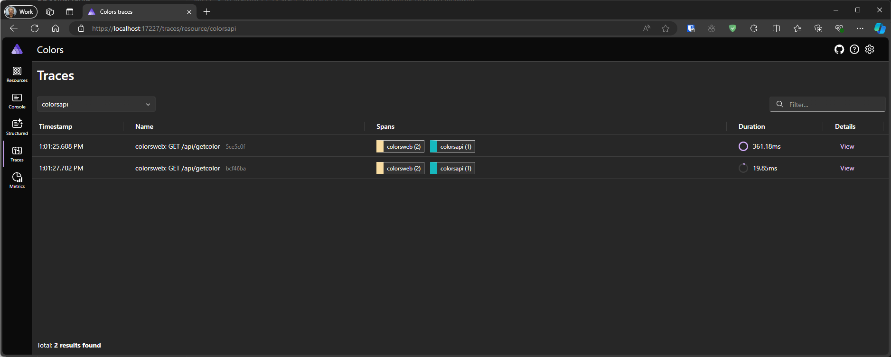Open the browser Work profile menu
Screen dimensions: 891x357
click(x=20, y=12)
